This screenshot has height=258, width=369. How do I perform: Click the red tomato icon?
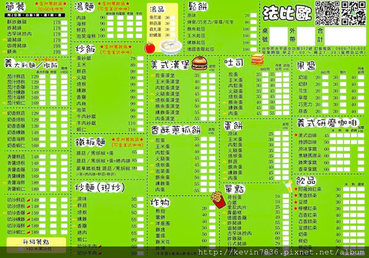click(149, 48)
